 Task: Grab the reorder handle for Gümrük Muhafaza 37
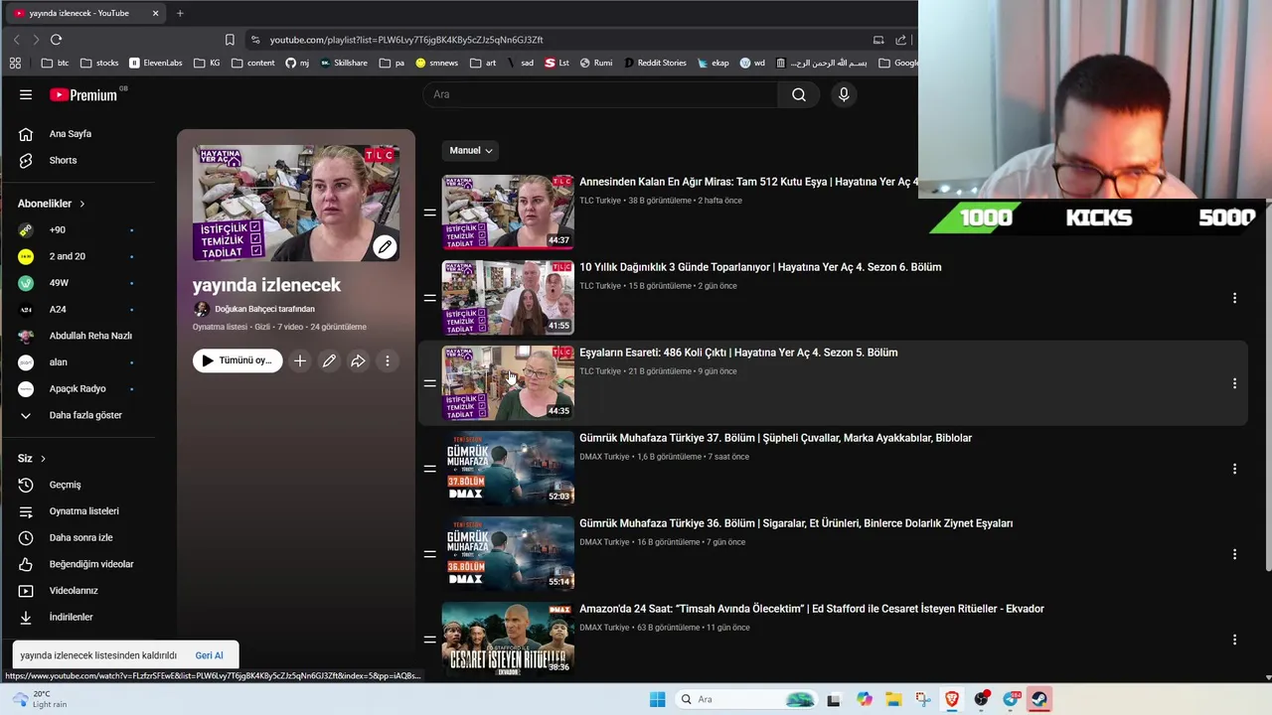coord(429,469)
